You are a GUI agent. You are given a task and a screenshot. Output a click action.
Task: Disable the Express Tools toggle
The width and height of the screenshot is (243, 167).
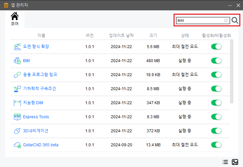[x=216, y=117]
